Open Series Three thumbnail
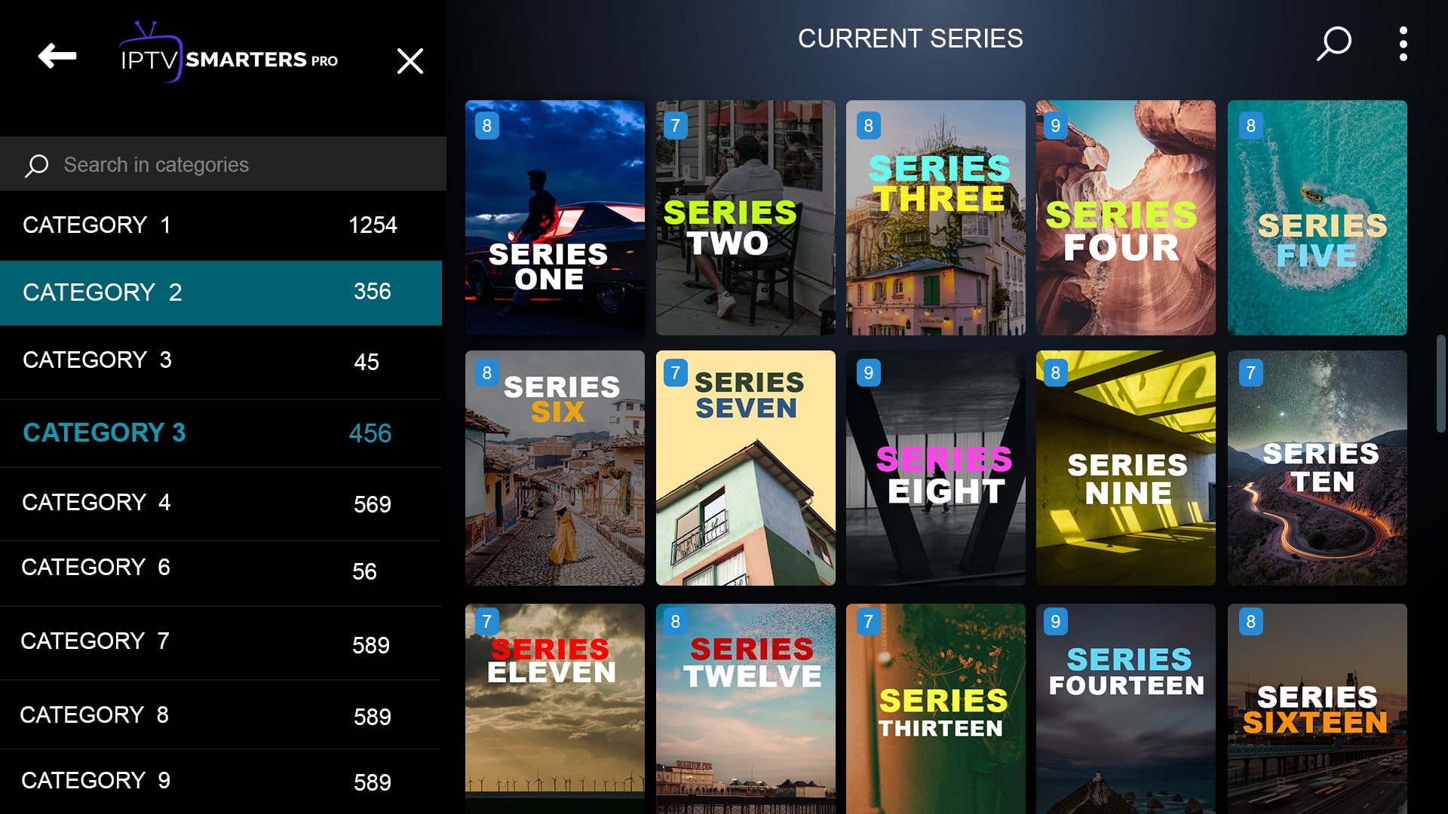 coord(936,218)
